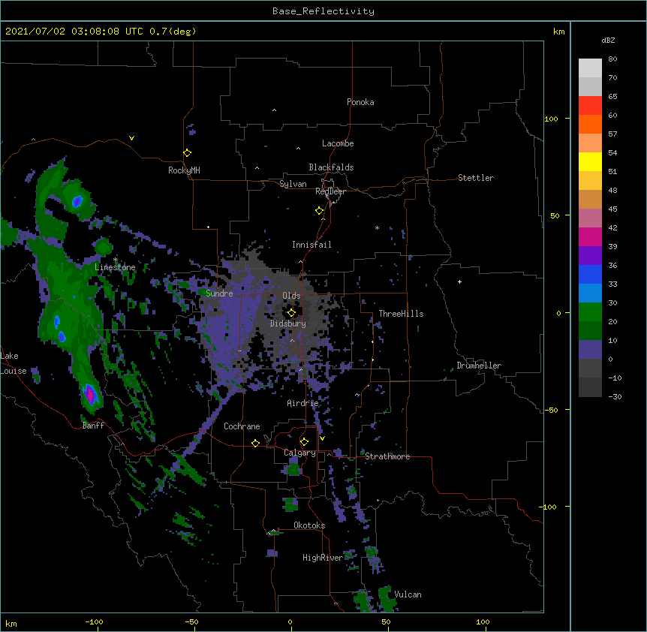Image resolution: width=647 pixels, height=632 pixels.
Task: Click the dBZ legend heading
Action: click(x=608, y=40)
